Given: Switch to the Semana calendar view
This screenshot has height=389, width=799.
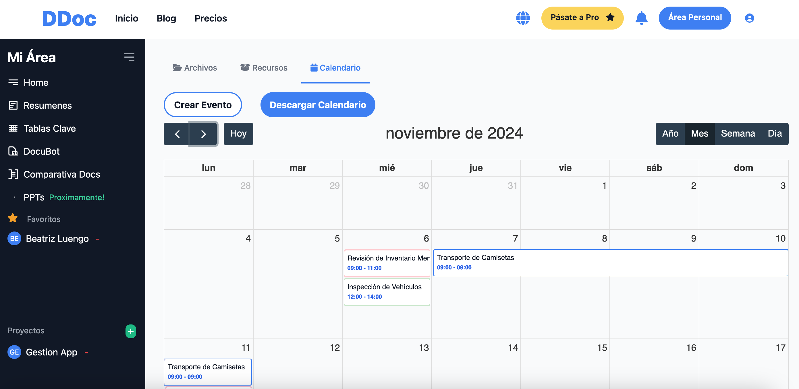Looking at the screenshot, I should [x=738, y=133].
